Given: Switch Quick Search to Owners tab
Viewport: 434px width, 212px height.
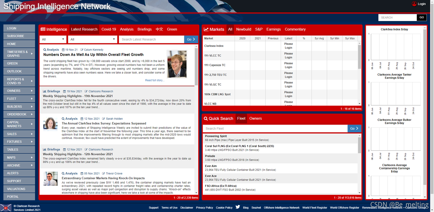Looking at the screenshot, I should [256, 119].
